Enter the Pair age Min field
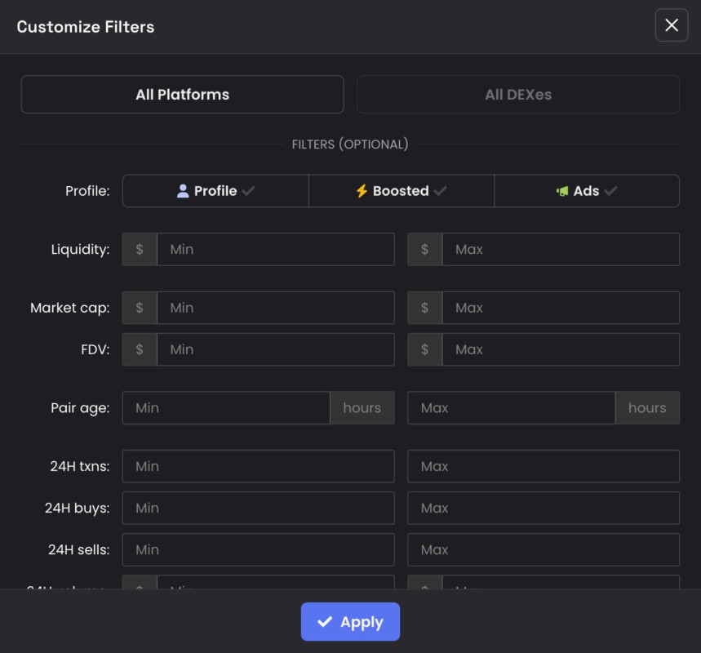Viewport: 701px width, 653px height. (226, 407)
